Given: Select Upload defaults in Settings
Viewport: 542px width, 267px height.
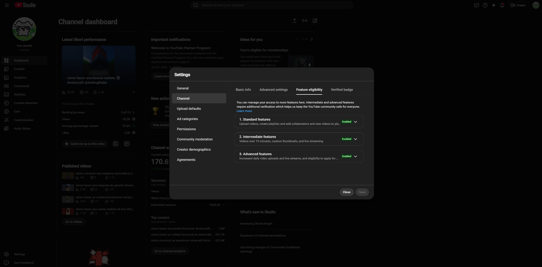Looking at the screenshot, I should pos(199,109).
